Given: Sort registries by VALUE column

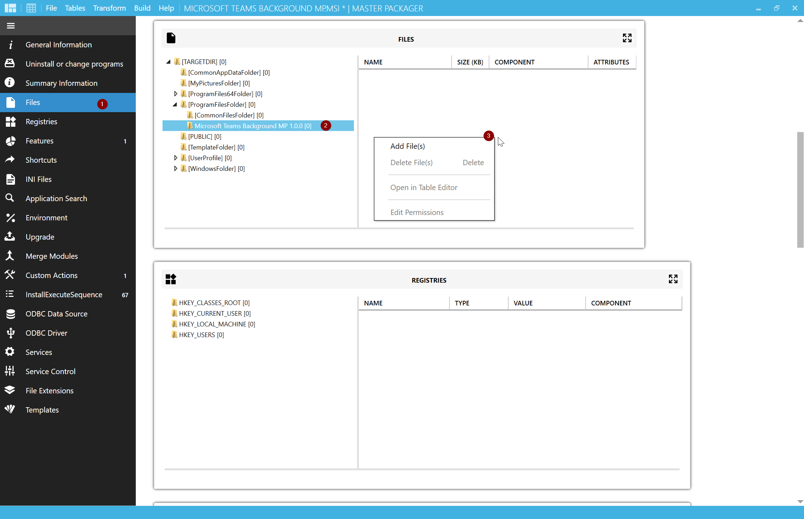Looking at the screenshot, I should 547,303.
